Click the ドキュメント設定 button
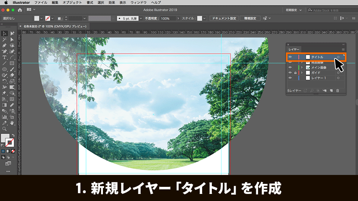Screen dimensions: 358x201 [224, 18]
